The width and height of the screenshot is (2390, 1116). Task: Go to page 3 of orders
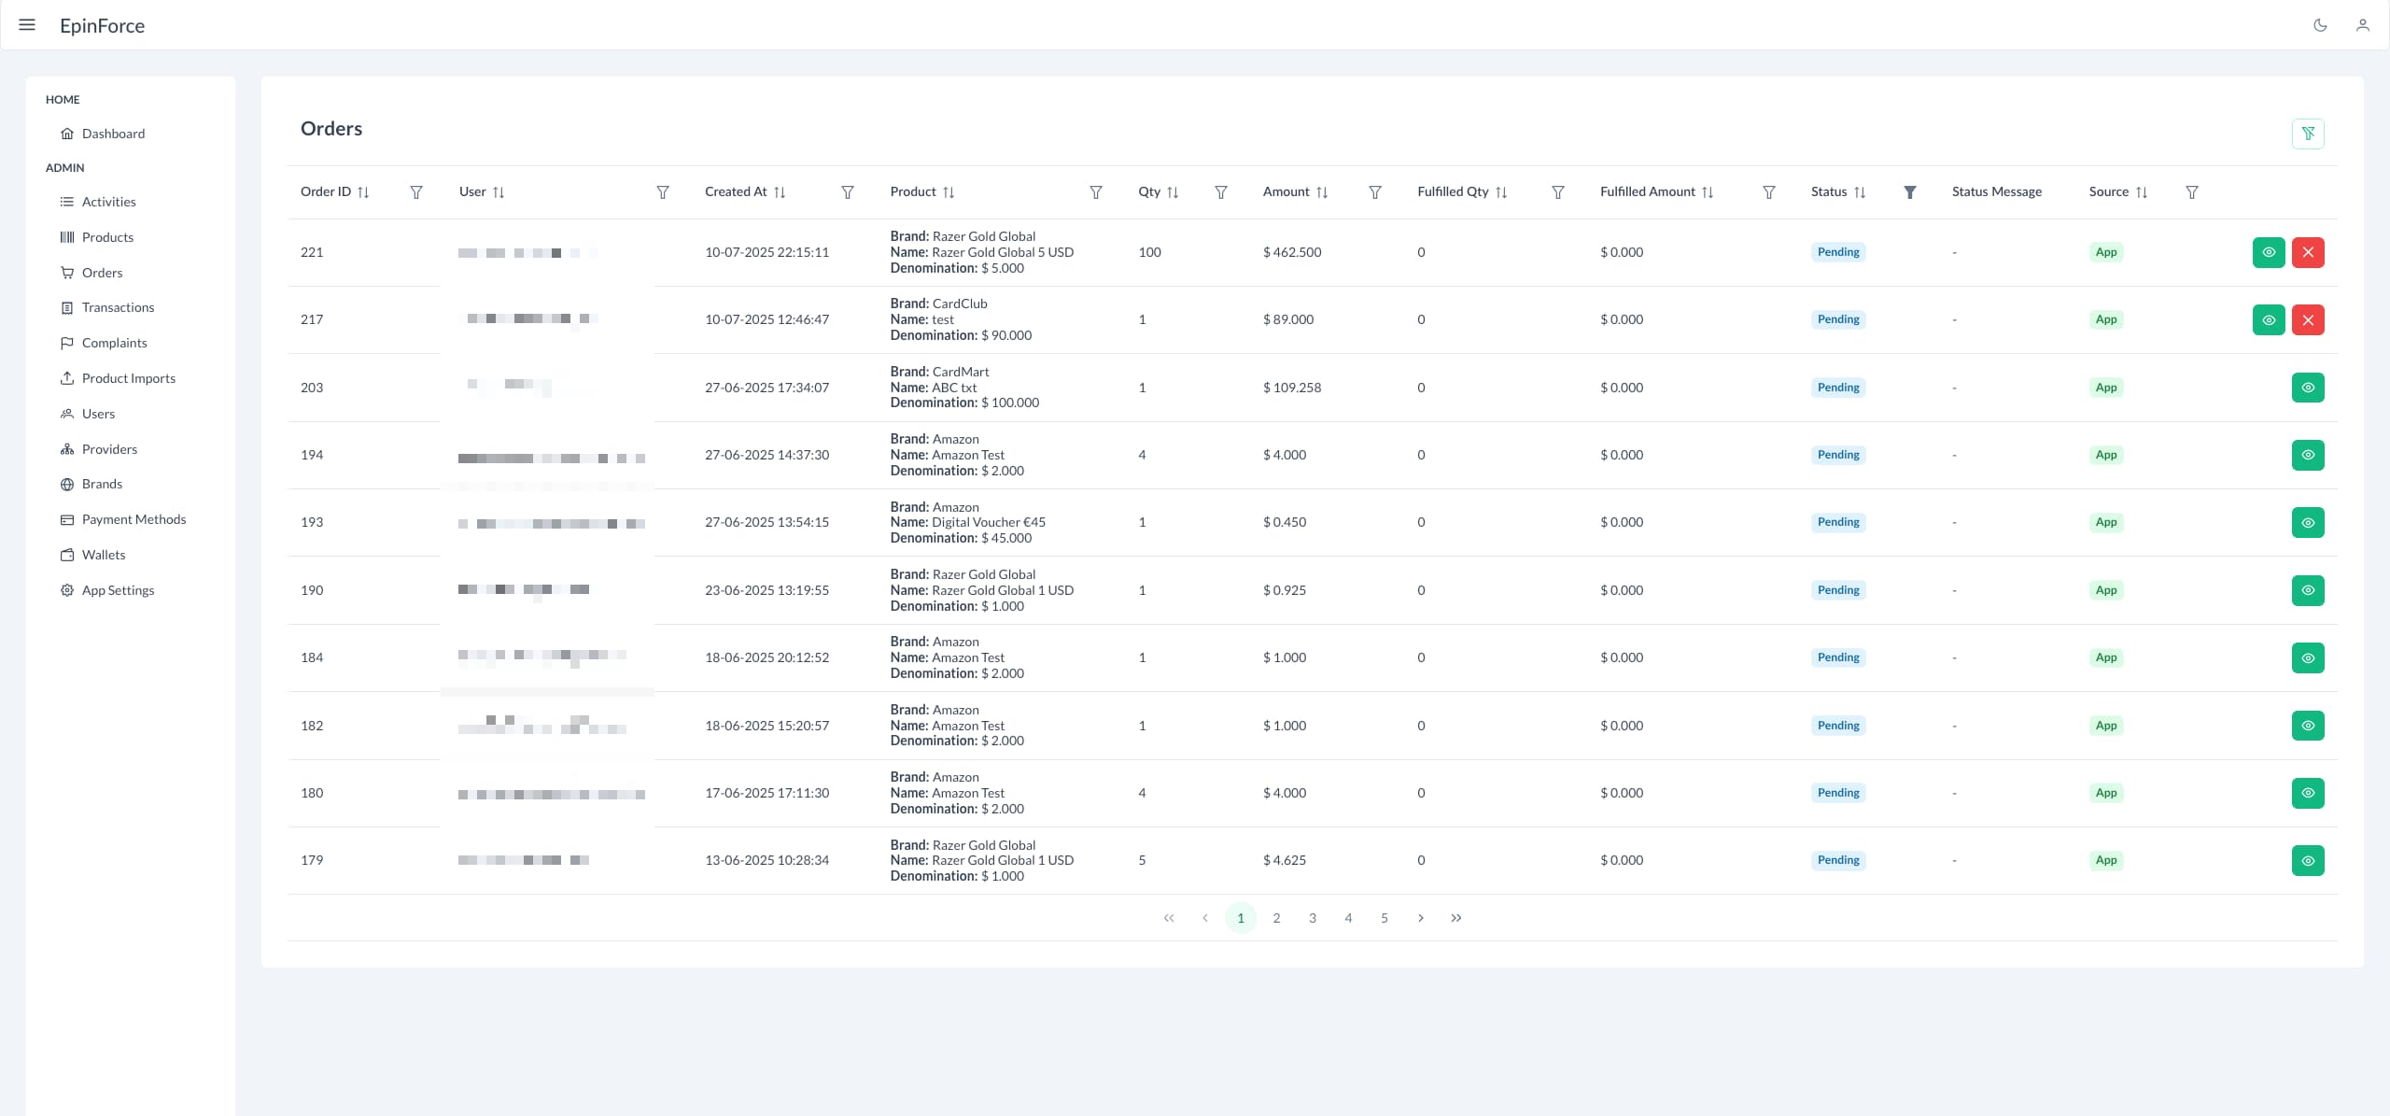[x=1312, y=919]
